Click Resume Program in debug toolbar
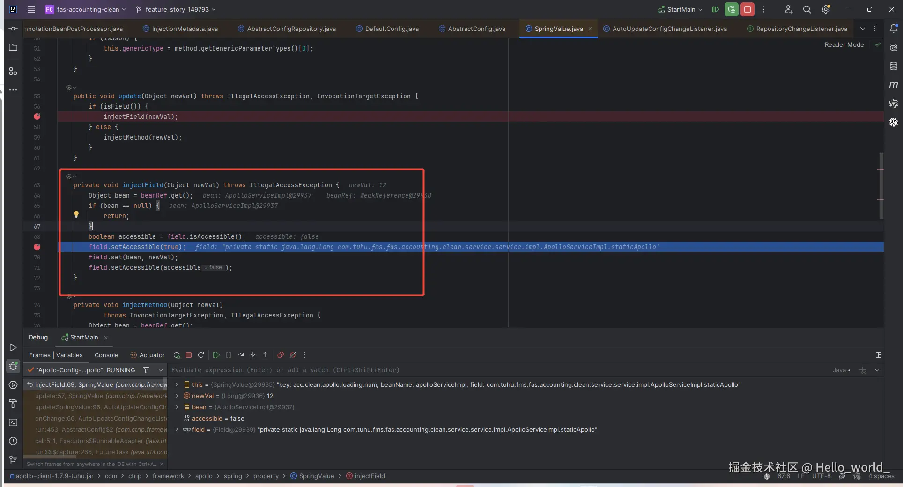The height and width of the screenshot is (487, 903). (216, 355)
